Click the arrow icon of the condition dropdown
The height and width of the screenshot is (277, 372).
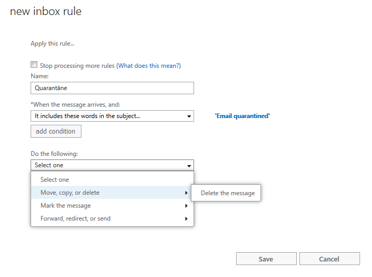189,116
